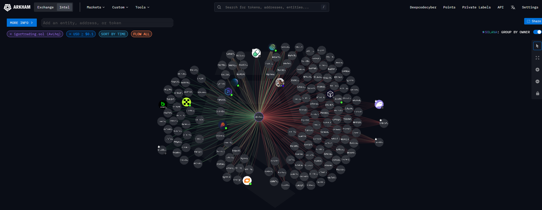Select the orange ring icon node
The height and width of the screenshot is (210, 542).
(x=247, y=181)
